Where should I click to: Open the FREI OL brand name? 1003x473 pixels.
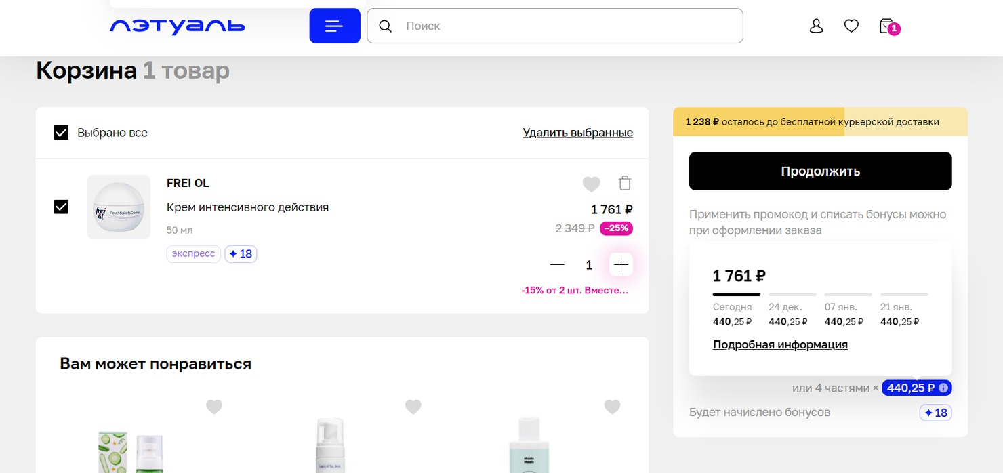point(188,183)
